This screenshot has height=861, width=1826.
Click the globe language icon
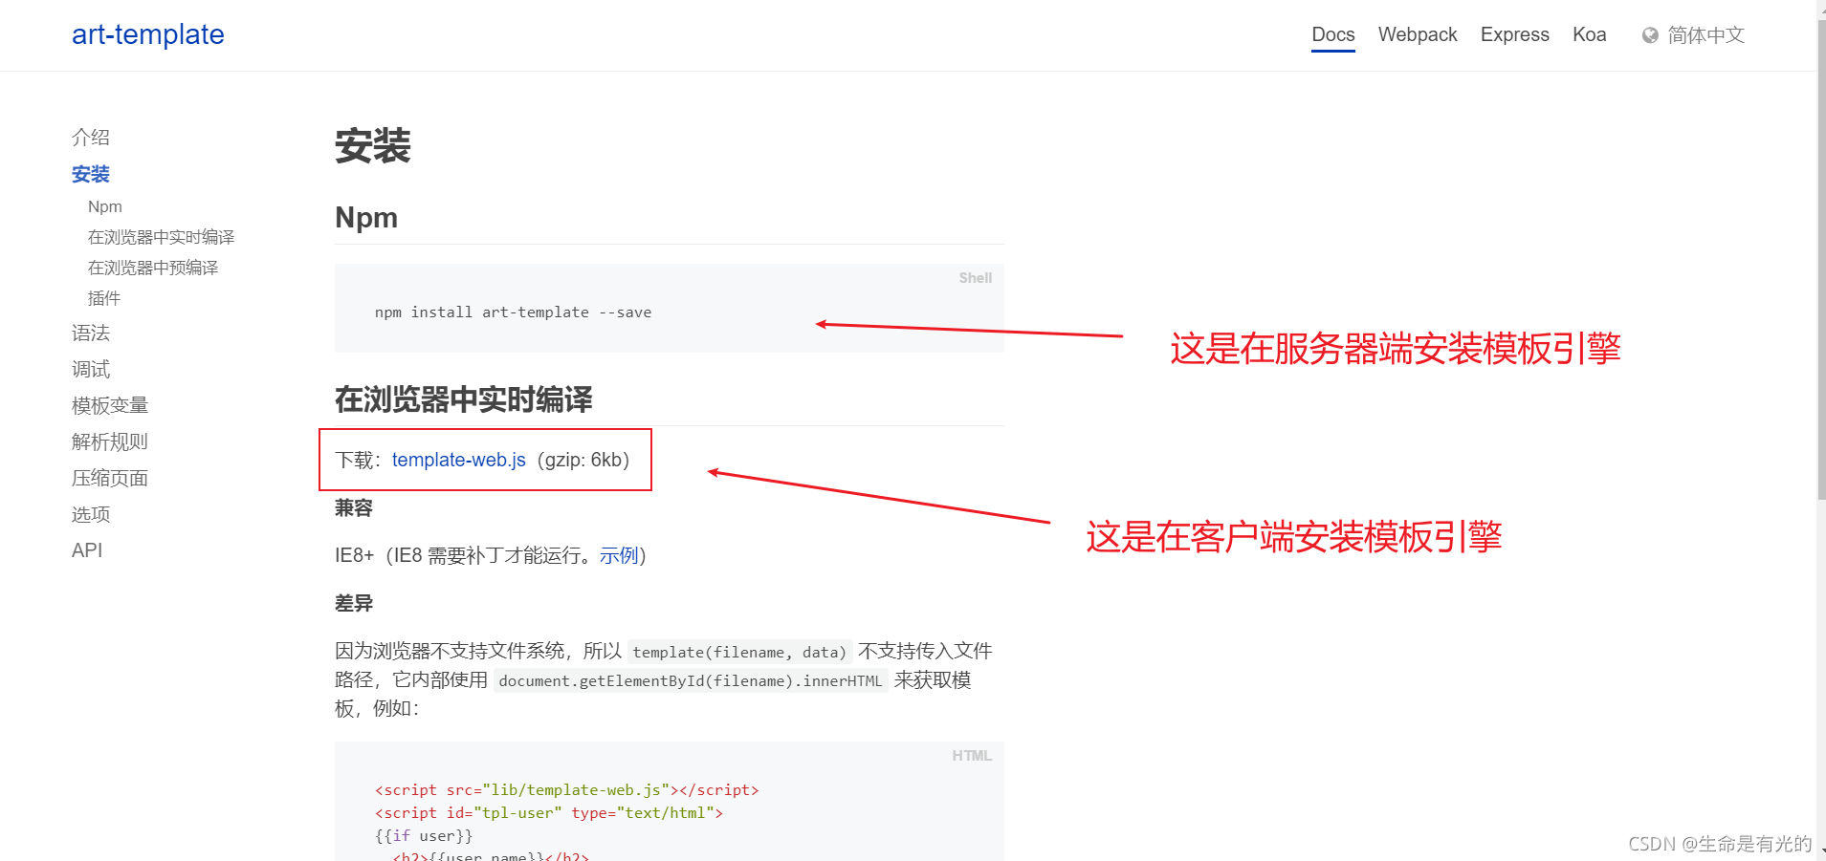pyautogui.click(x=1650, y=35)
